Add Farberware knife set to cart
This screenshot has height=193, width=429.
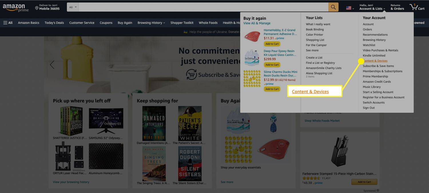click(364, 182)
